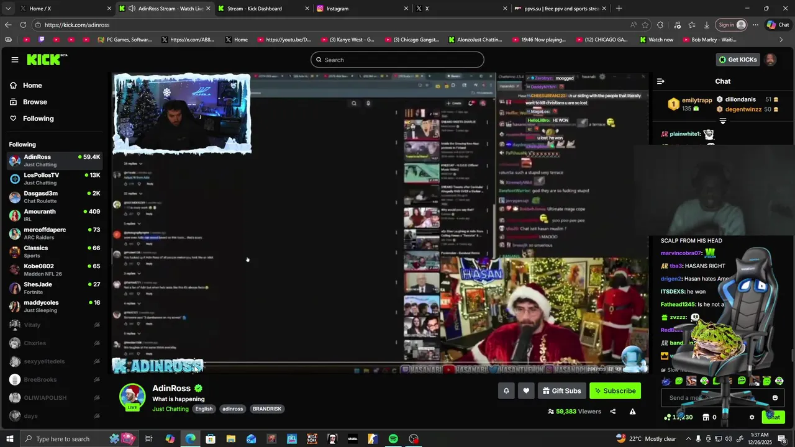Switch to the Instagram browser tab
This screenshot has width=795, height=447.
click(x=361, y=8)
